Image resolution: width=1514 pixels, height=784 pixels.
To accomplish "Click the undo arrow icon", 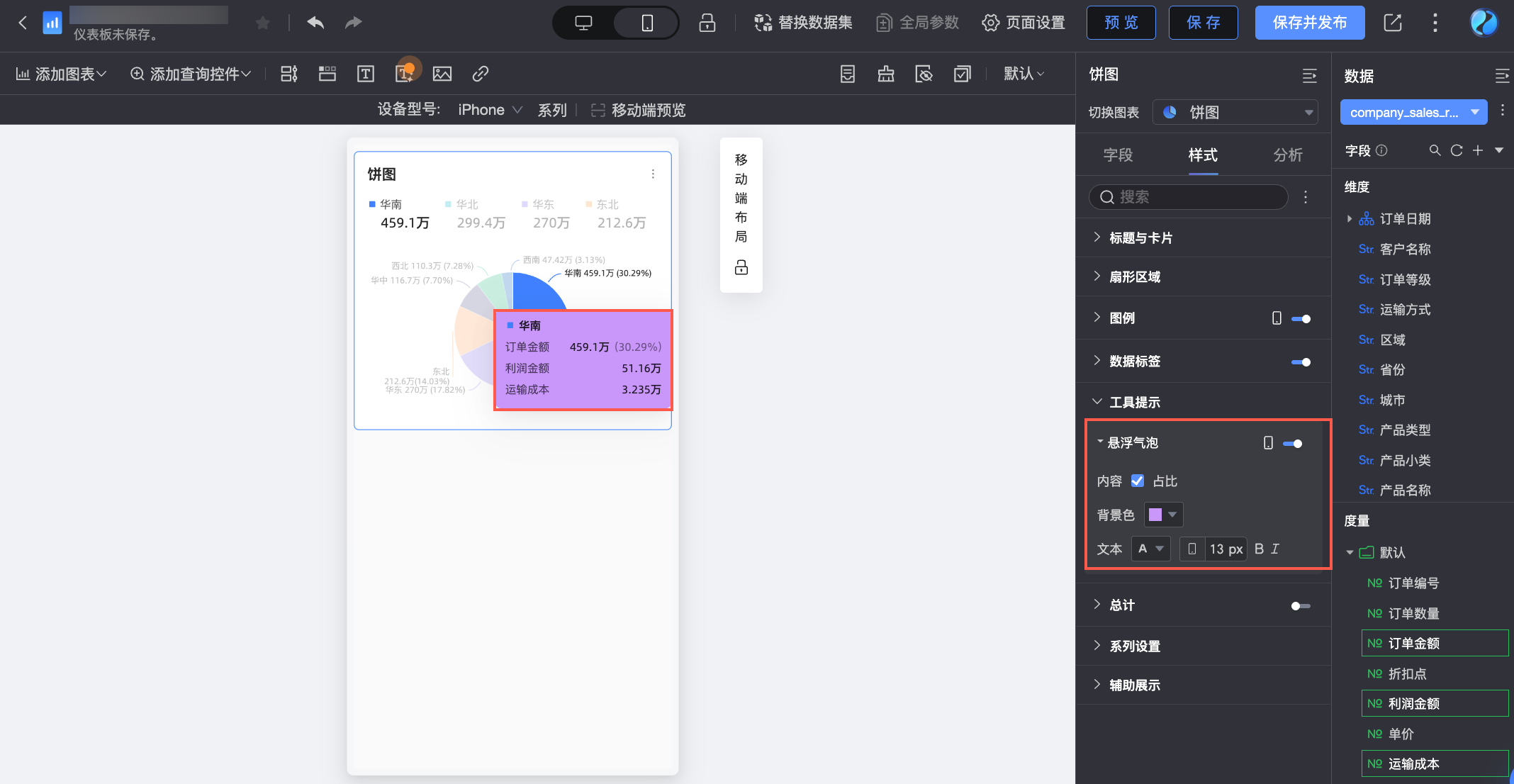I will [x=315, y=23].
